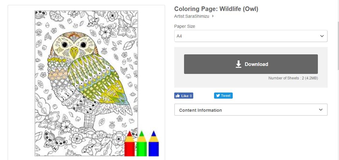Click the download arrow icon
339x160 pixels.
pos(239,64)
